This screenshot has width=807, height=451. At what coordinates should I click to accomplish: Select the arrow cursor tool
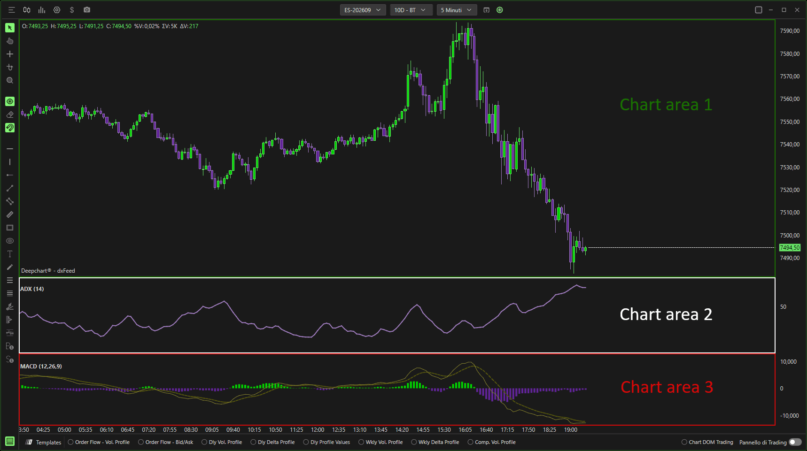coord(10,28)
